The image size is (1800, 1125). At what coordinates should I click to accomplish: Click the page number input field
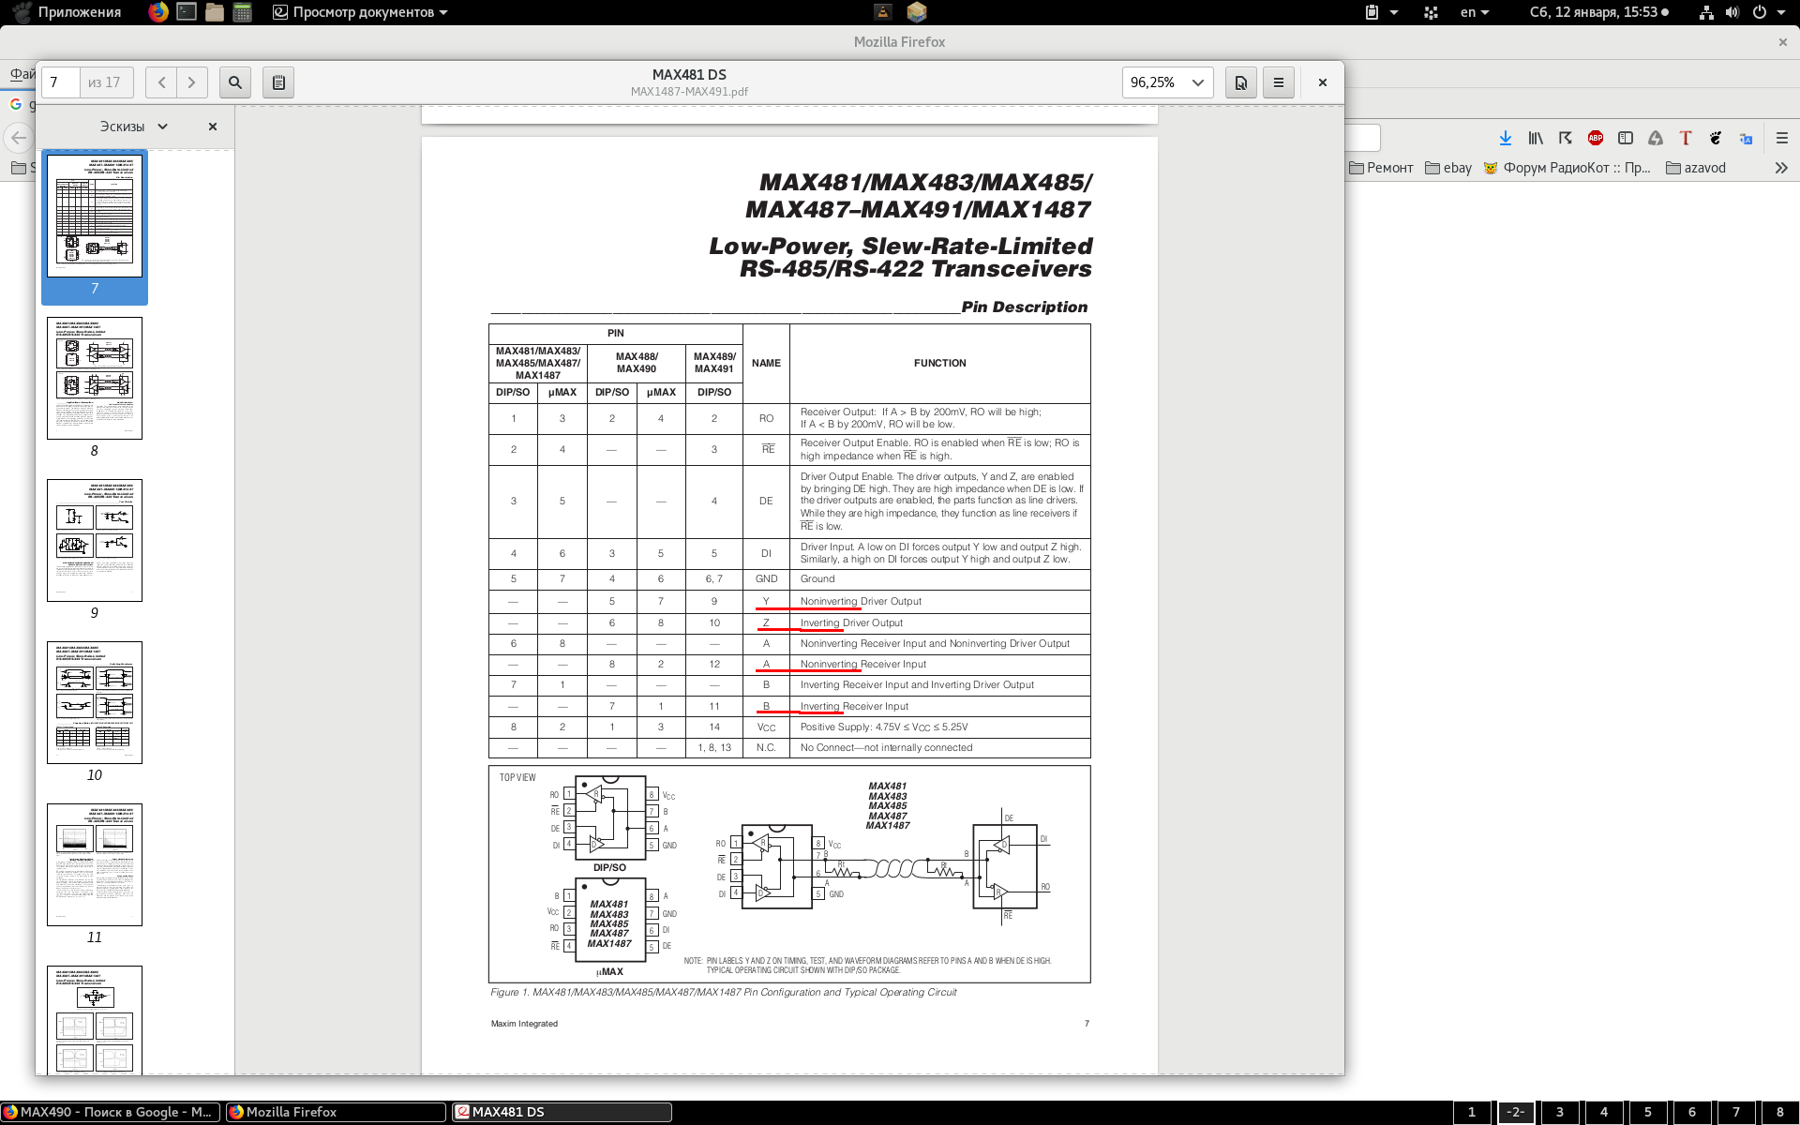click(61, 82)
